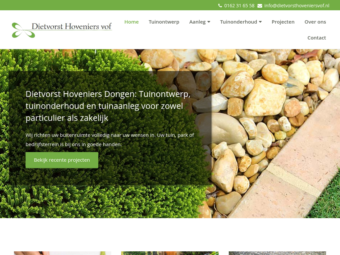
Task: Click the bottom-center preview image
Action: [170, 253]
